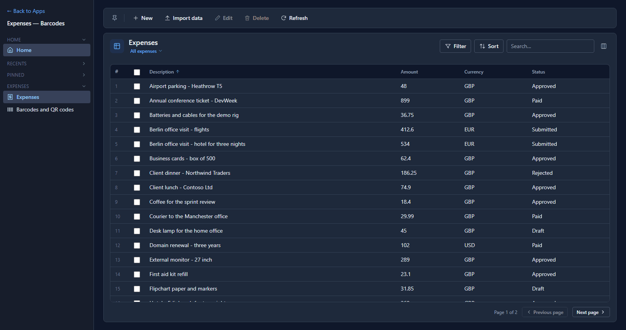Select Expenses in the sidebar navigation
Screen dimensions: 626x330
(x=47, y=97)
